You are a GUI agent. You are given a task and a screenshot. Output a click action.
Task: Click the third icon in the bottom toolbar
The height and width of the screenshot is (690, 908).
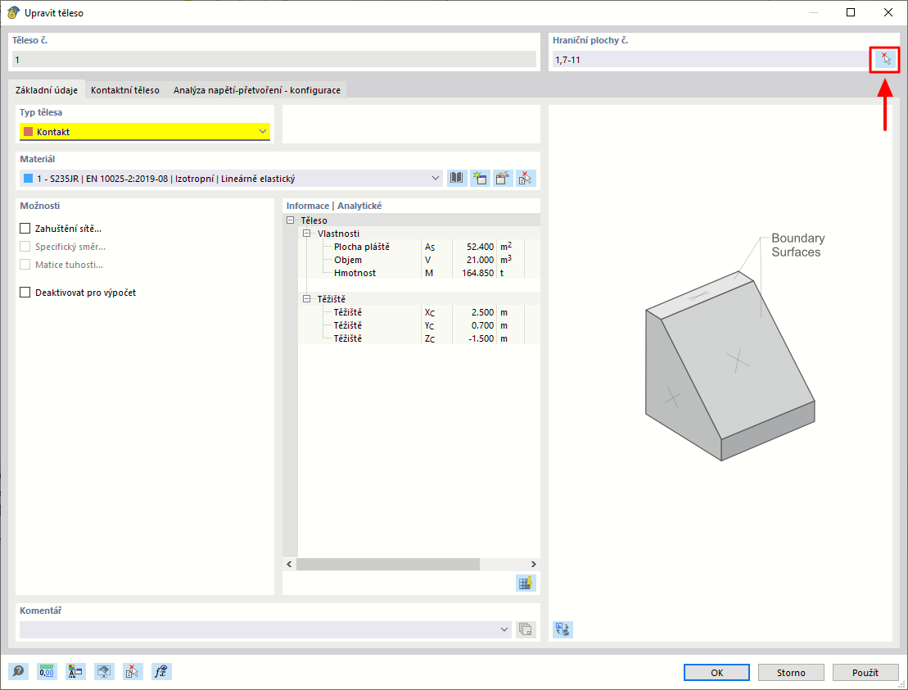coord(75,671)
